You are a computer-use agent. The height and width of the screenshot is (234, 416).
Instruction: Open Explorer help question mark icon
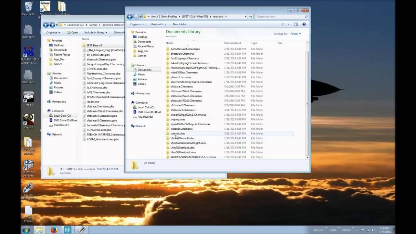coord(304,24)
